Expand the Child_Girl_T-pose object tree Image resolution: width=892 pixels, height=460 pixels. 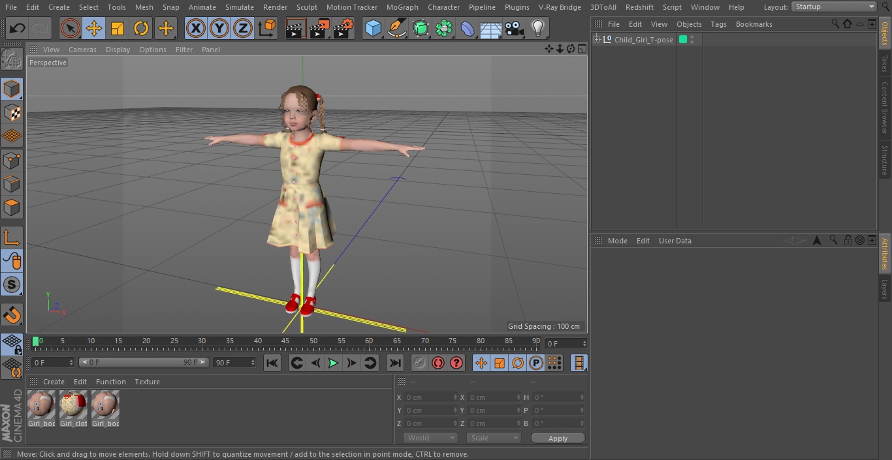[x=596, y=40]
